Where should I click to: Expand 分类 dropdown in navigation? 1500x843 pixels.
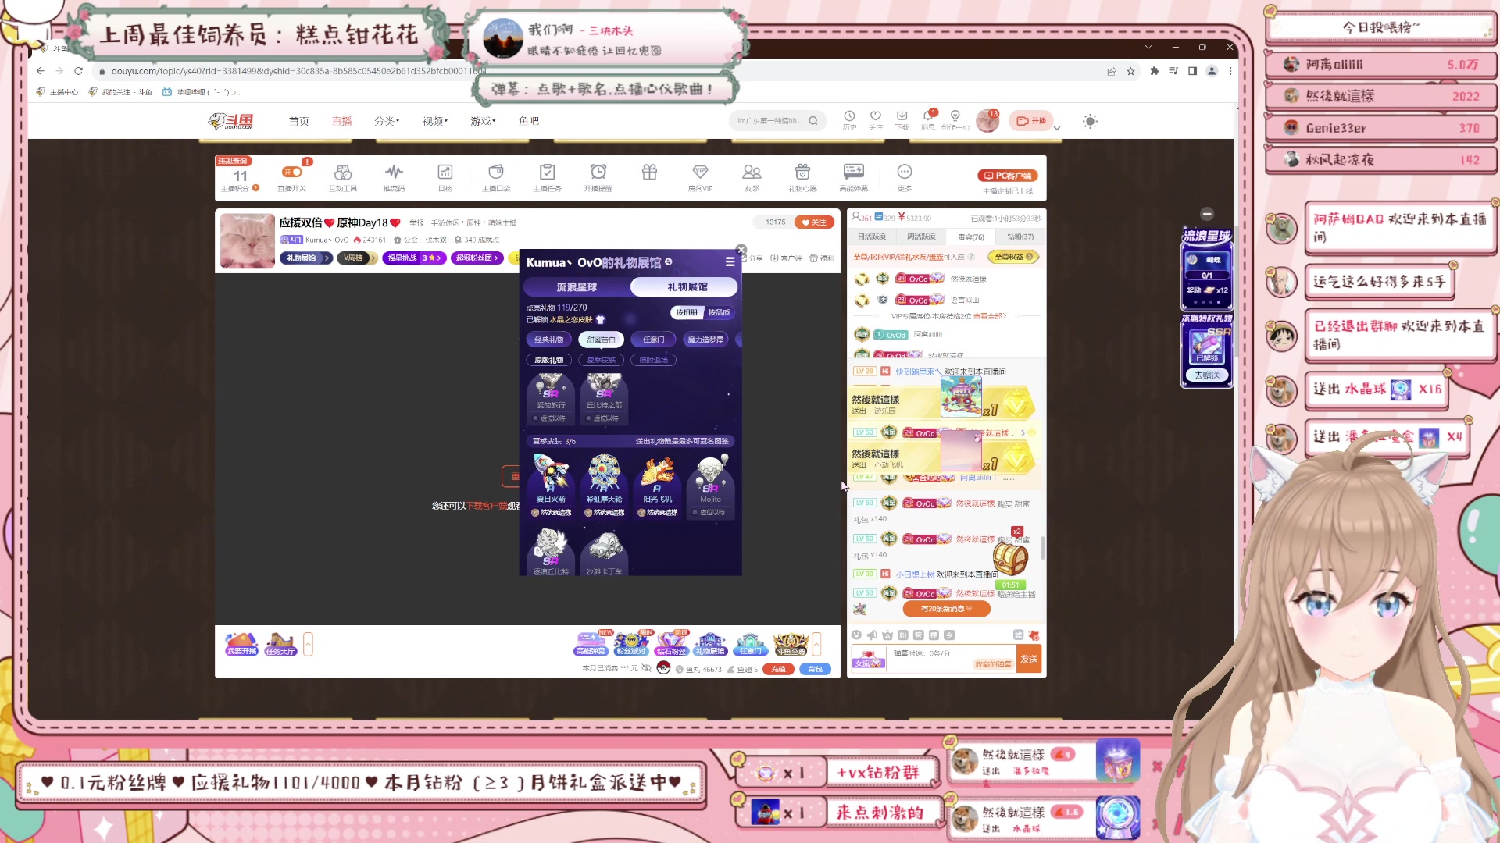tap(387, 121)
